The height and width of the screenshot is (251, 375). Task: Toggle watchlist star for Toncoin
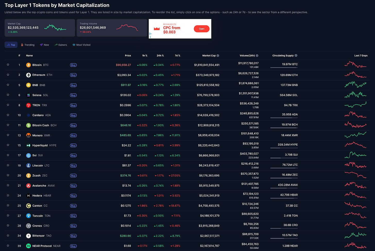tap(8, 216)
